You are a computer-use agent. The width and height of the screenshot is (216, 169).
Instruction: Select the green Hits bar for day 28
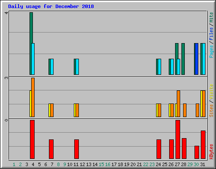183,59
